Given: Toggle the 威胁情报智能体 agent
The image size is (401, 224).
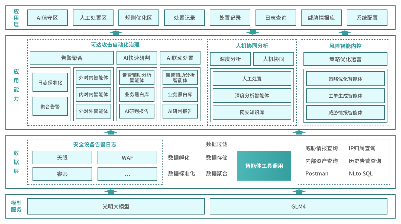Looking at the screenshot, I should [345, 113].
